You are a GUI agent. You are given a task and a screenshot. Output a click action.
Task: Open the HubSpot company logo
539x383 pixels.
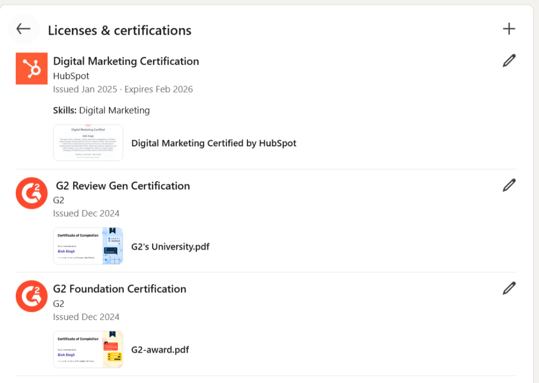tap(32, 68)
